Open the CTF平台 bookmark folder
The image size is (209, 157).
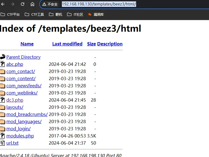(x=10, y=14)
